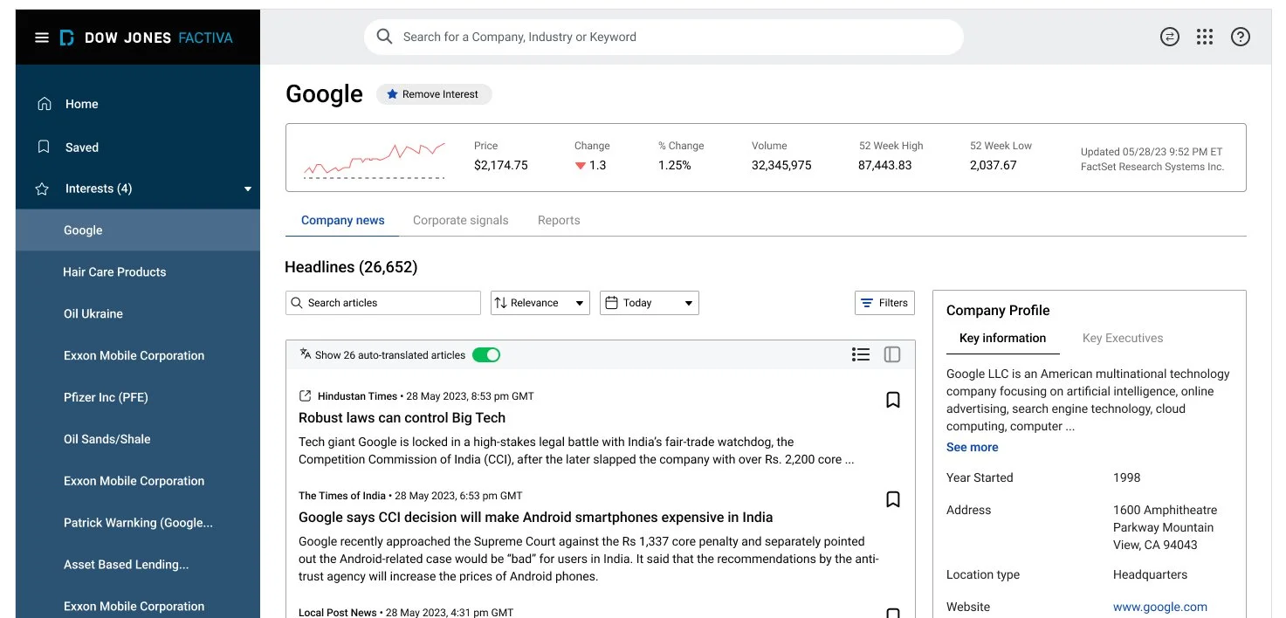This screenshot has width=1286, height=618.
Task: Click the Year Started value 1998
Action: coord(1127,477)
